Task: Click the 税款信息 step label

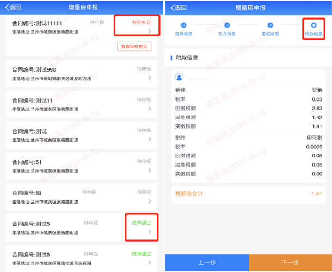Action: [313, 34]
